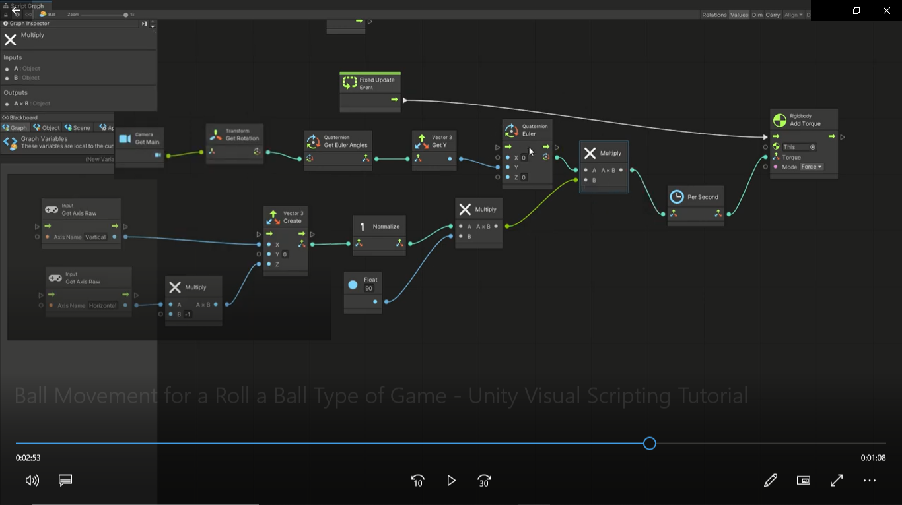Click the Rigidbody Add Torque node icon
Viewport: 902px width, 505px height.
coord(780,120)
